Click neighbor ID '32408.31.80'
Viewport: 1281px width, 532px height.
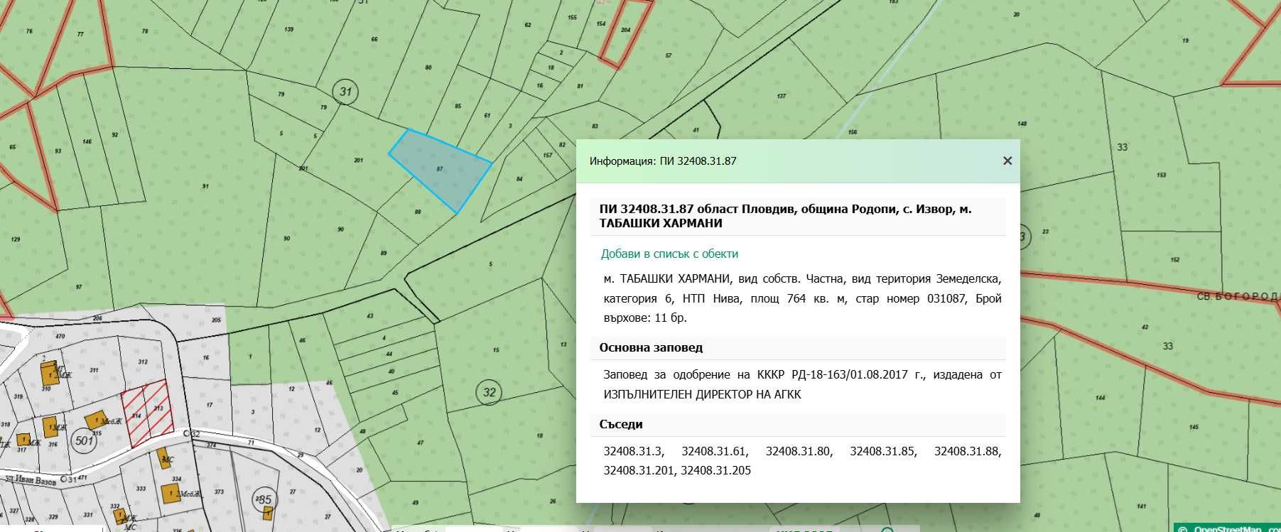tap(799, 451)
